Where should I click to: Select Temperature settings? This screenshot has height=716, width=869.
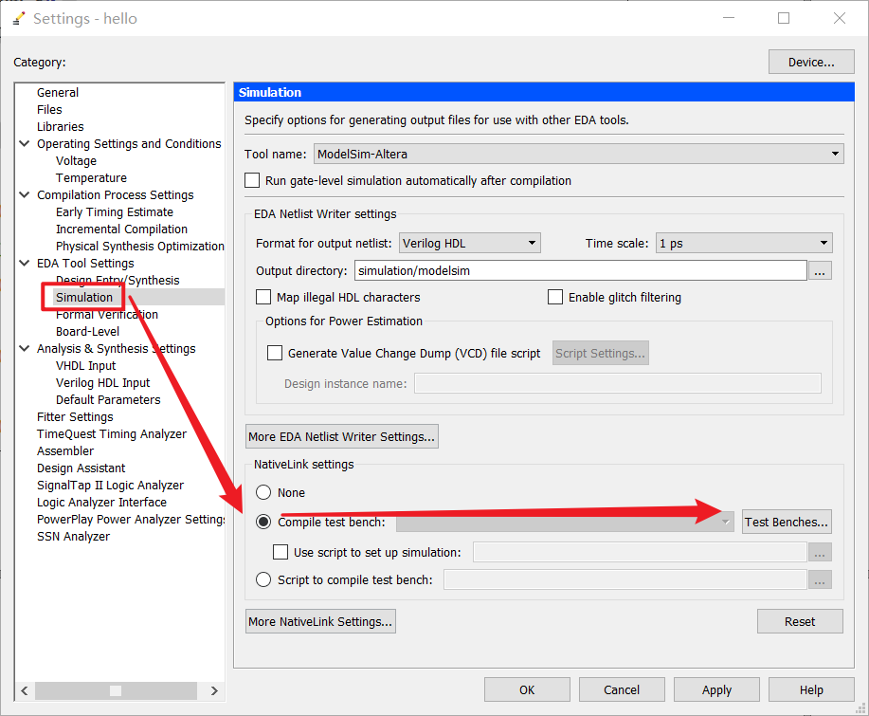(91, 178)
